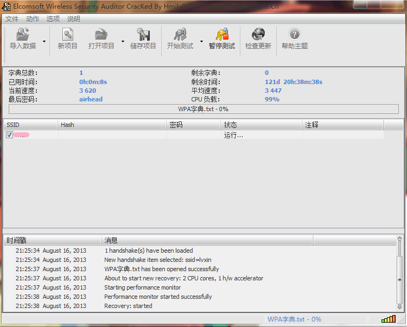This screenshot has height=327, width=407.
Task: Expand the 打开项目 dropdown arrow
Action: [123, 42]
